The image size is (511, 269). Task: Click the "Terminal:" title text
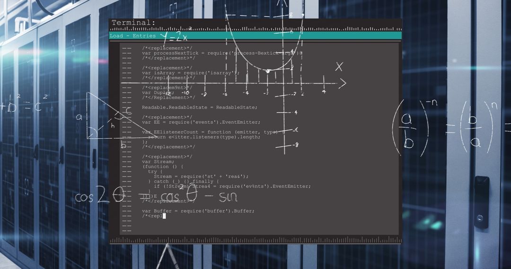click(x=133, y=23)
